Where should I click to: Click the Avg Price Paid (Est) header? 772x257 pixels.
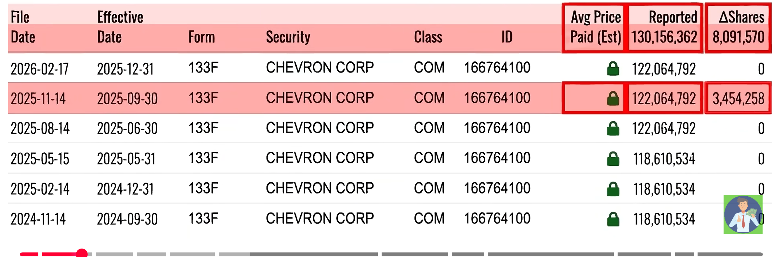coord(595,27)
